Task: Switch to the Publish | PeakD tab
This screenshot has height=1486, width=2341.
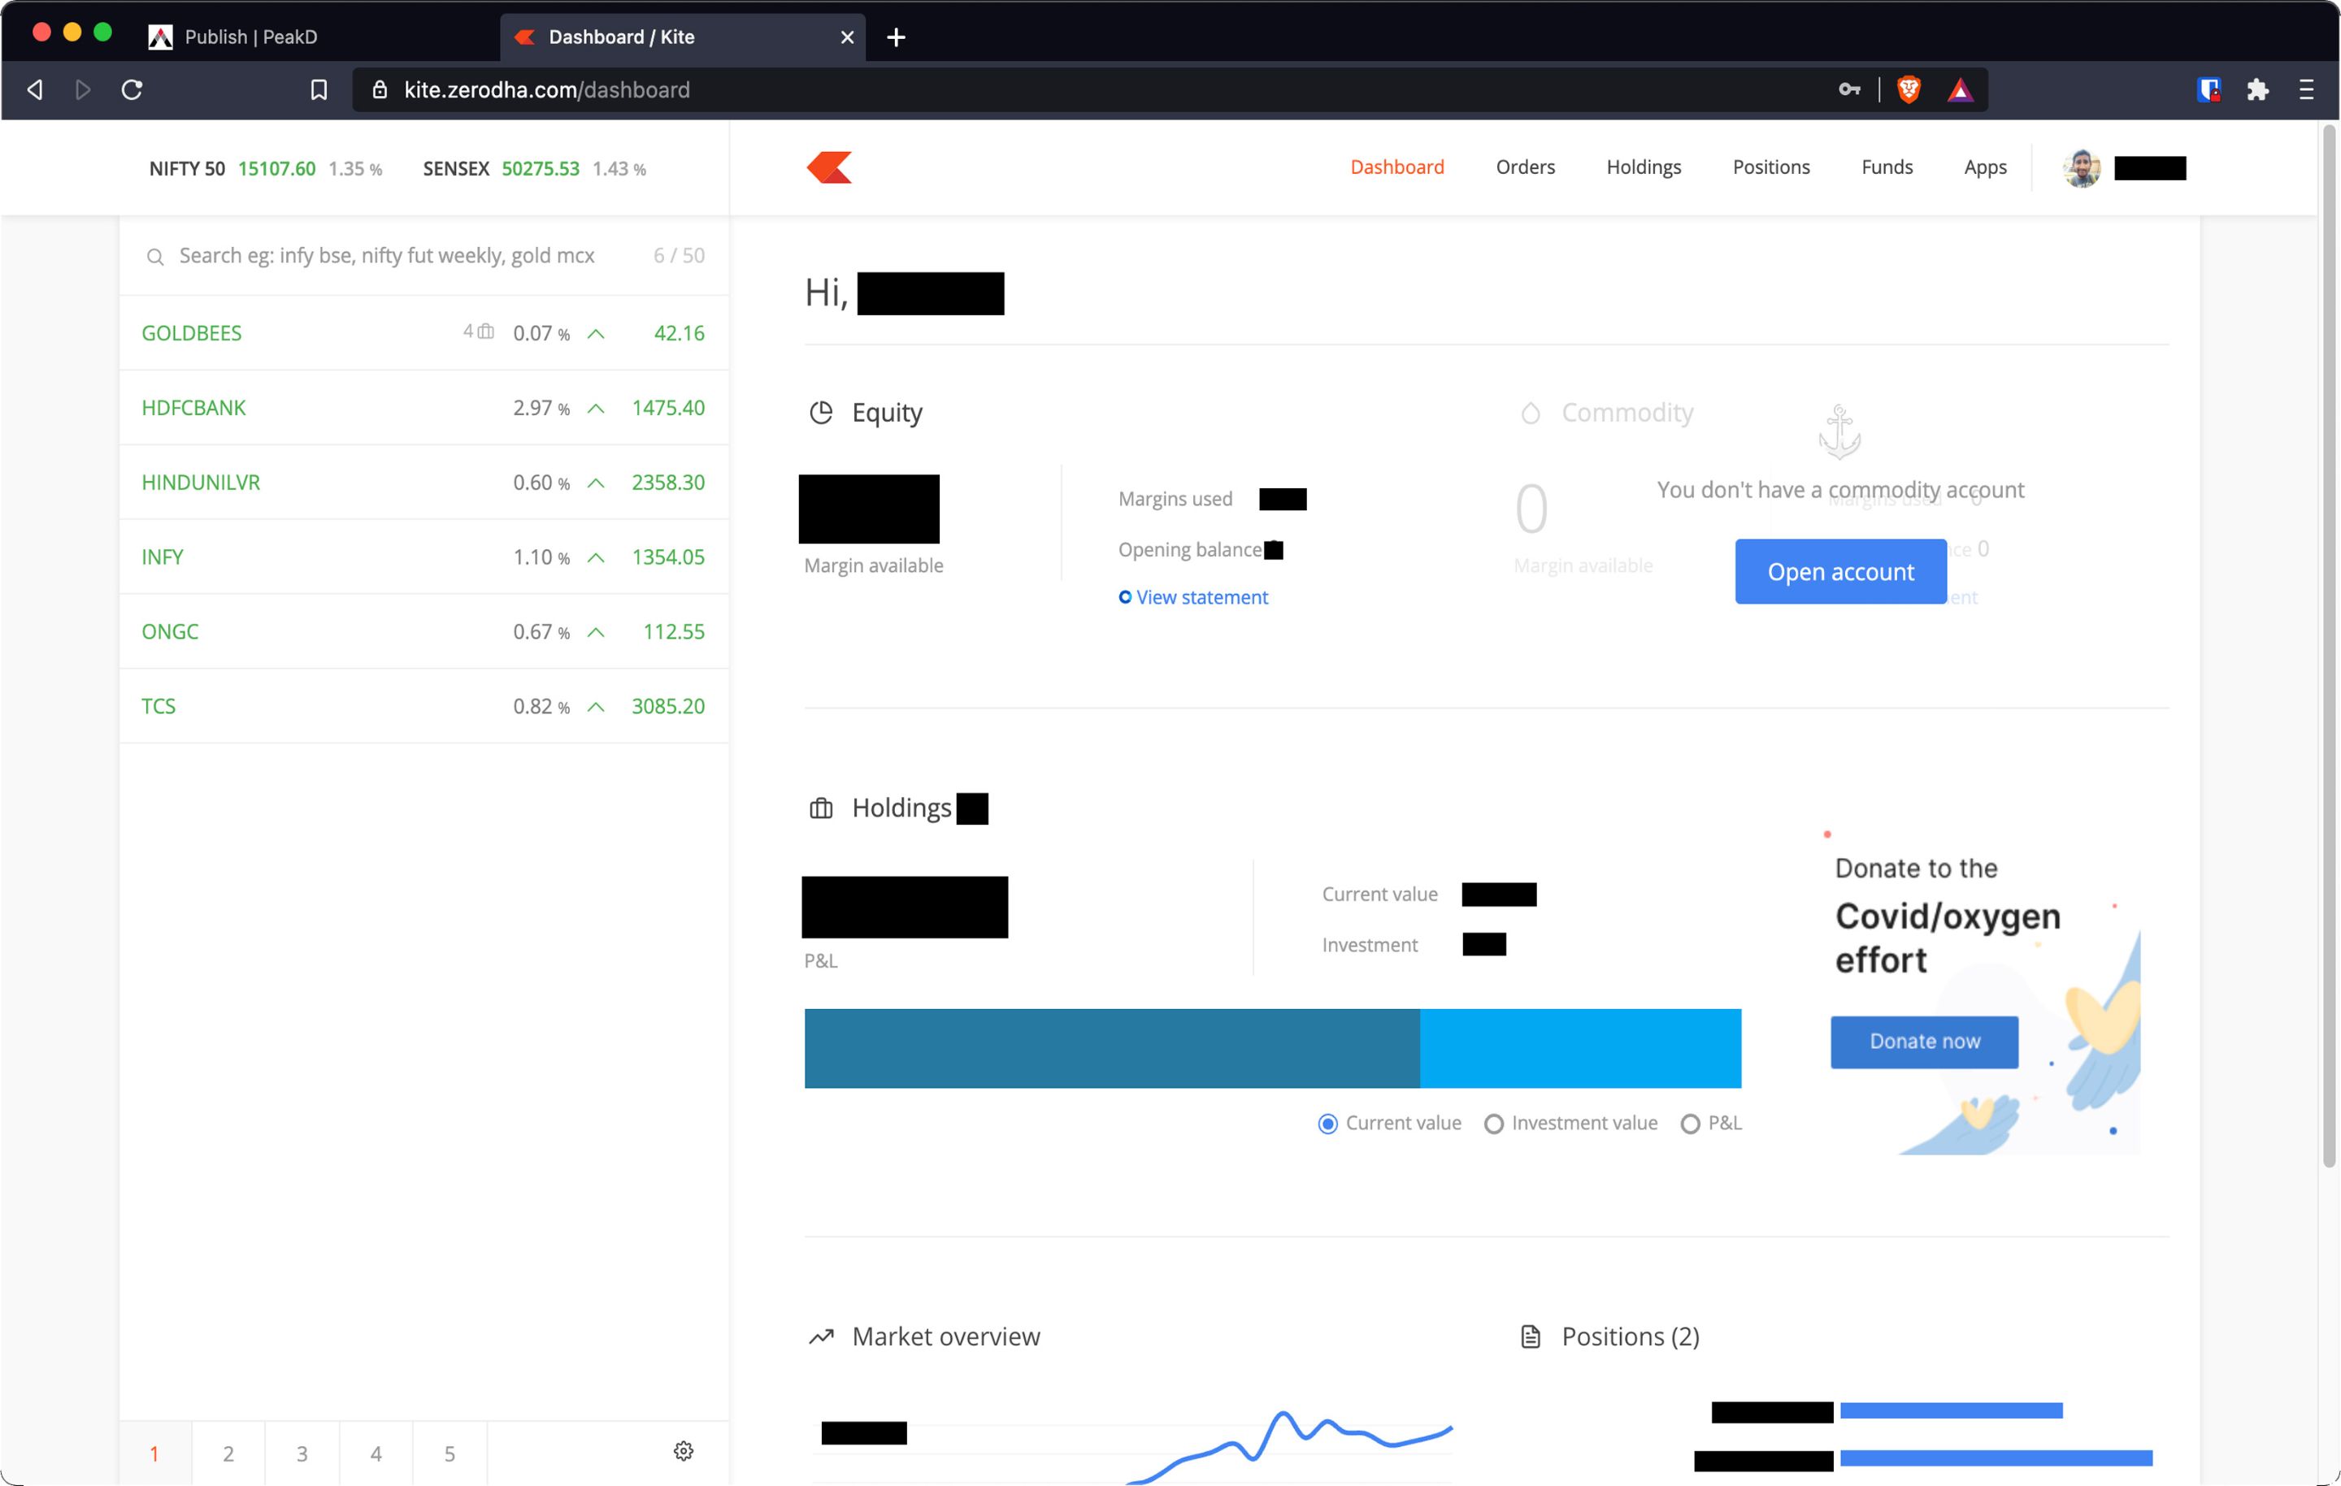Action: click(x=251, y=37)
